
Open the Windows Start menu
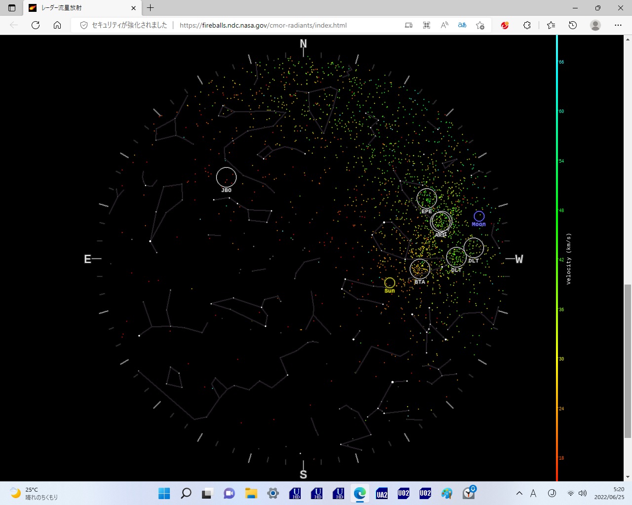(x=164, y=493)
